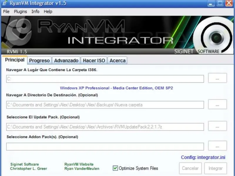Click the Siginet Software logo in banner
This screenshot has width=235, height=176.
pyautogui.click(x=214, y=36)
